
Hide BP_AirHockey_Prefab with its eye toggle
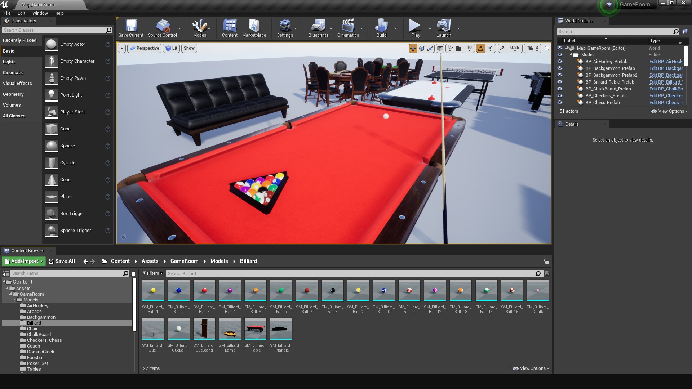tap(560, 62)
